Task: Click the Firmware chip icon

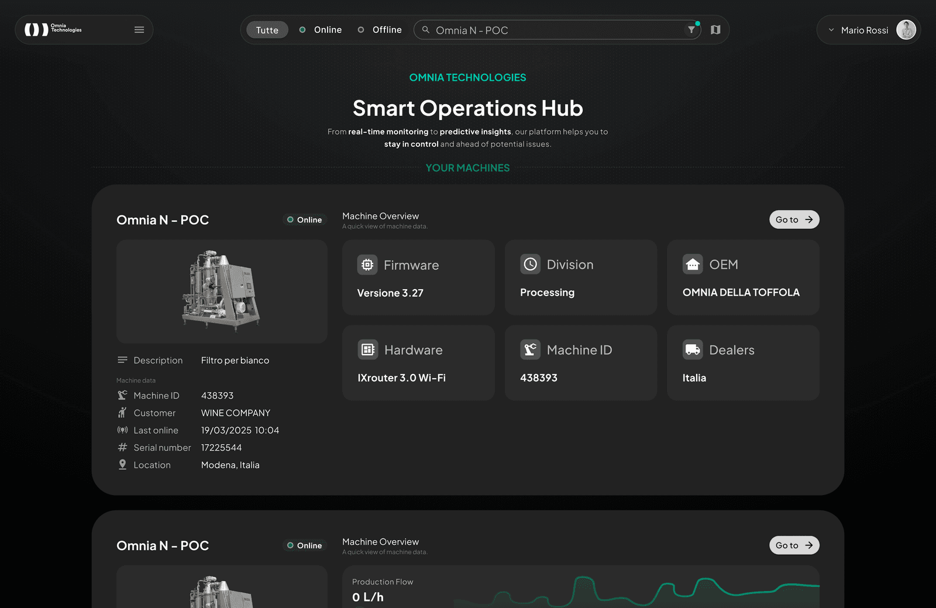Action: pyautogui.click(x=367, y=265)
